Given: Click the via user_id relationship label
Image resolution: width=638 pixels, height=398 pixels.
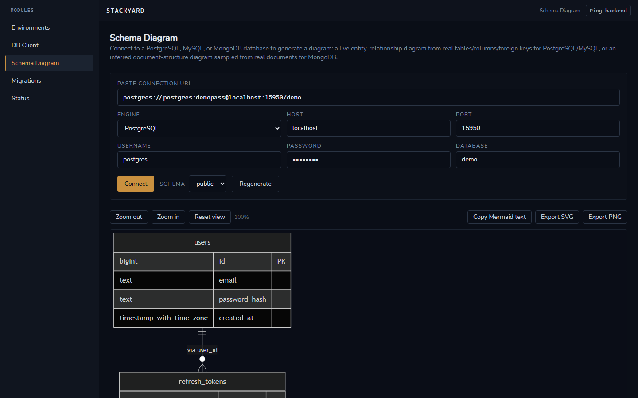Looking at the screenshot, I should 202,350.
